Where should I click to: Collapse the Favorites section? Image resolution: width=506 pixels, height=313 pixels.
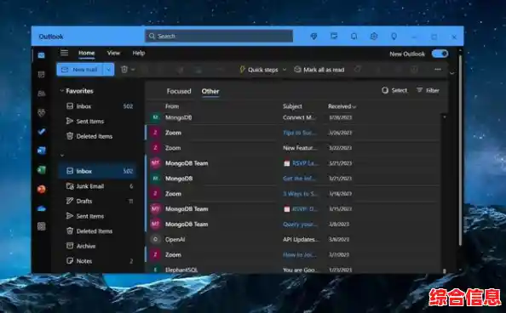point(61,91)
